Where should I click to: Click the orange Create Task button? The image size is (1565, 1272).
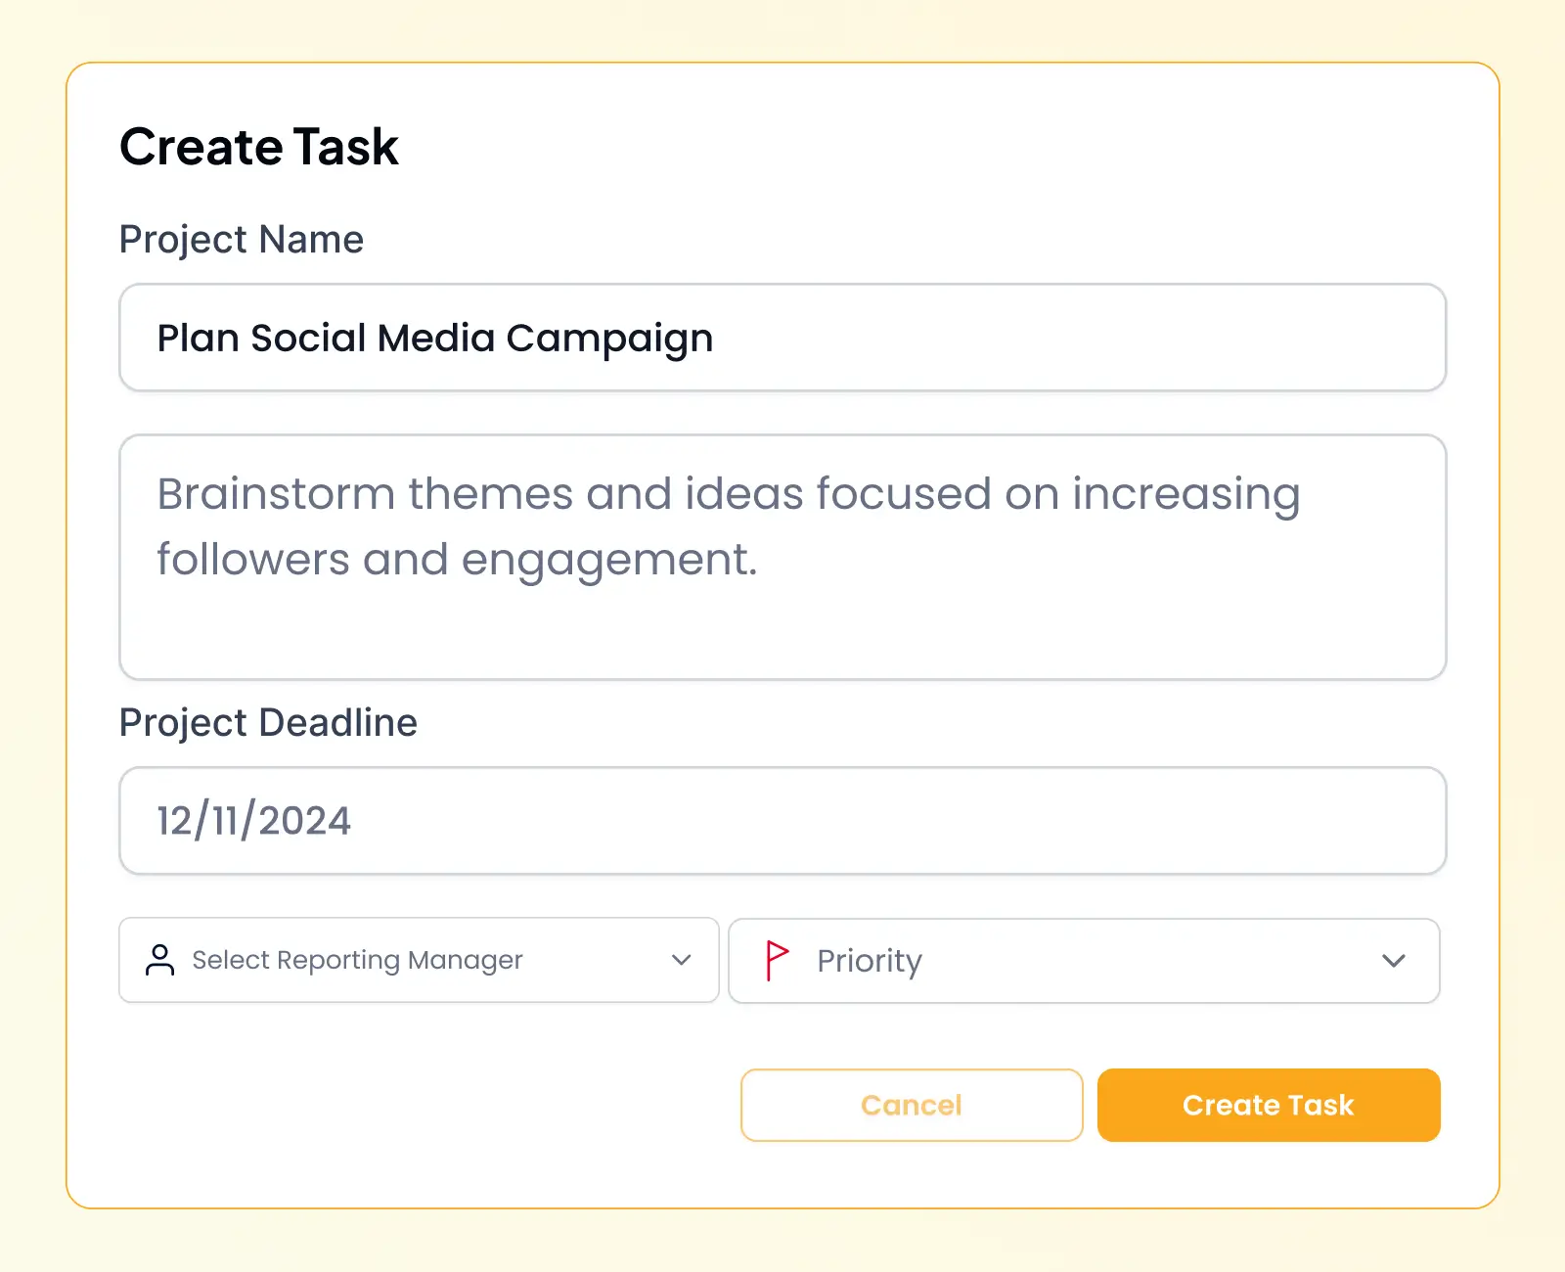point(1269,1105)
